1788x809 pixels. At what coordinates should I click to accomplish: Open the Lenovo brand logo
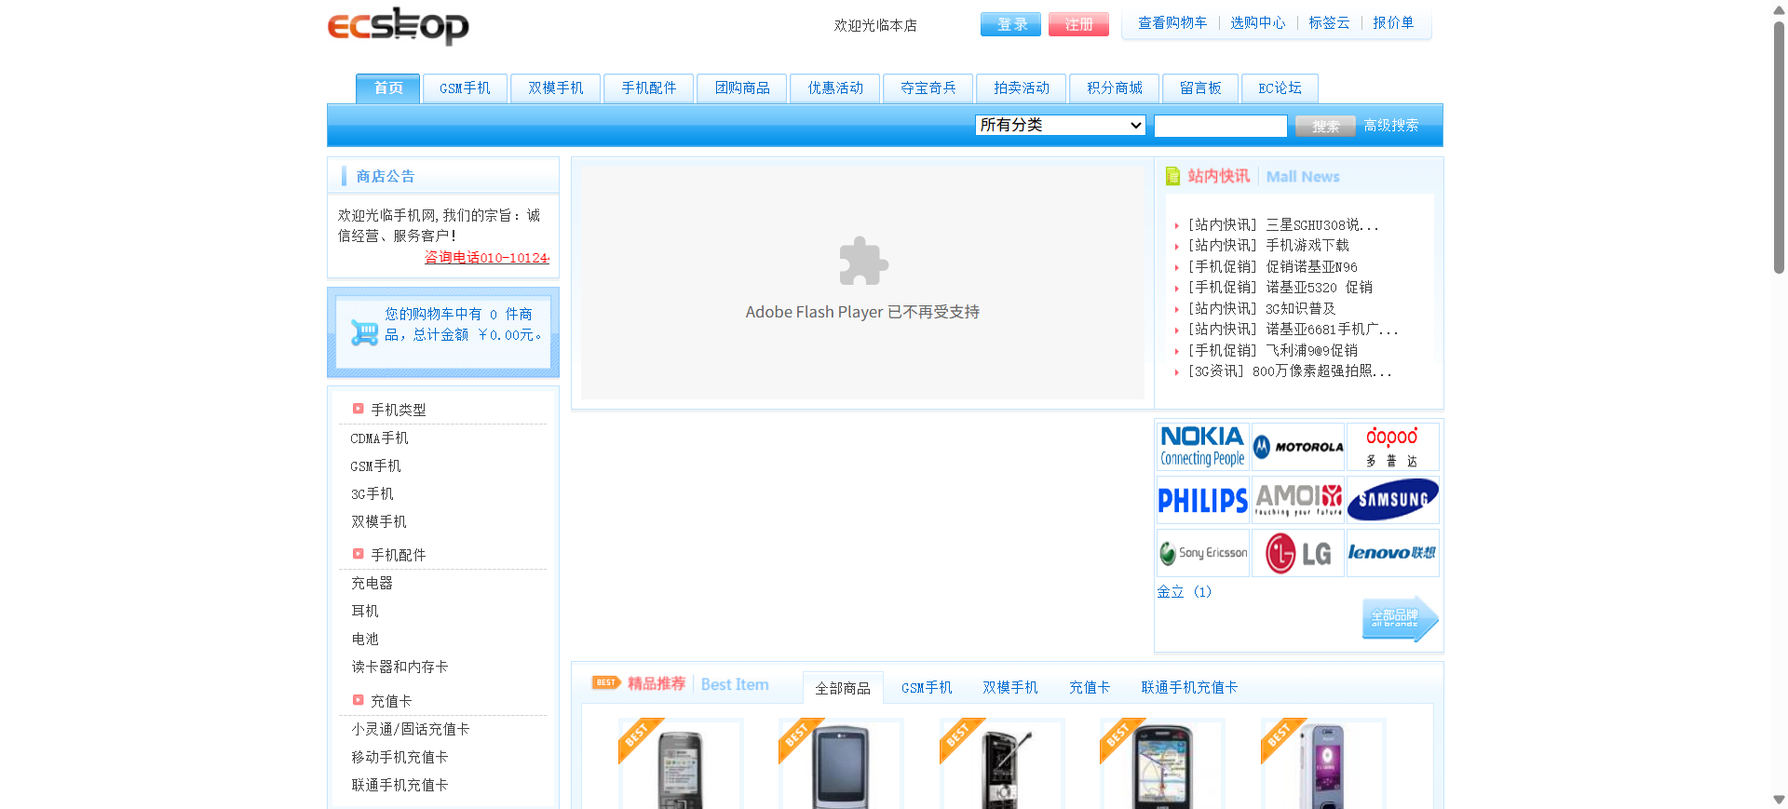1392,553
